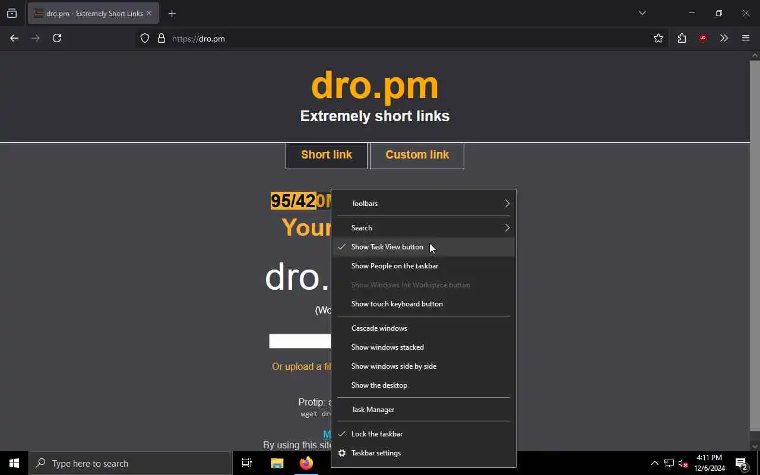This screenshot has height=475, width=760.
Task: Show hidden system tray icons
Action: pos(655,463)
